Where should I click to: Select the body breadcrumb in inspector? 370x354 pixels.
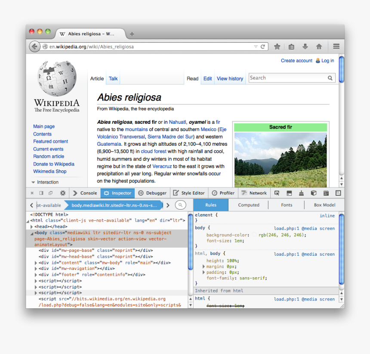pyautogui.click(x=114, y=205)
